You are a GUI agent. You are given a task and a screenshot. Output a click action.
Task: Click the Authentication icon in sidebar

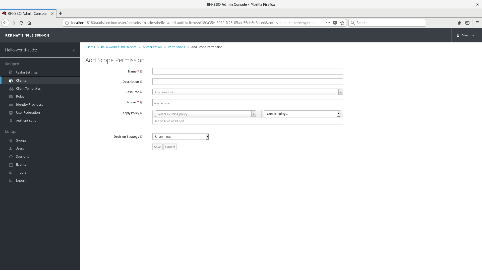(x=11, y=120)
